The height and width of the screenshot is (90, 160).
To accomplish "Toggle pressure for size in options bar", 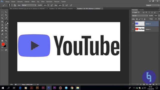I will (71, 5).
